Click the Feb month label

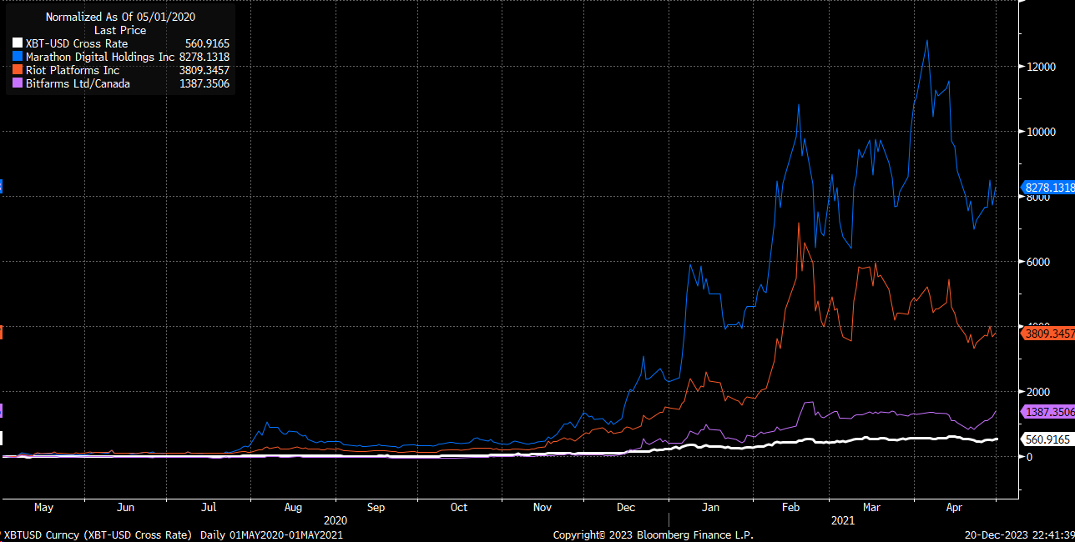pyautogui.click(x=791, y=507)
